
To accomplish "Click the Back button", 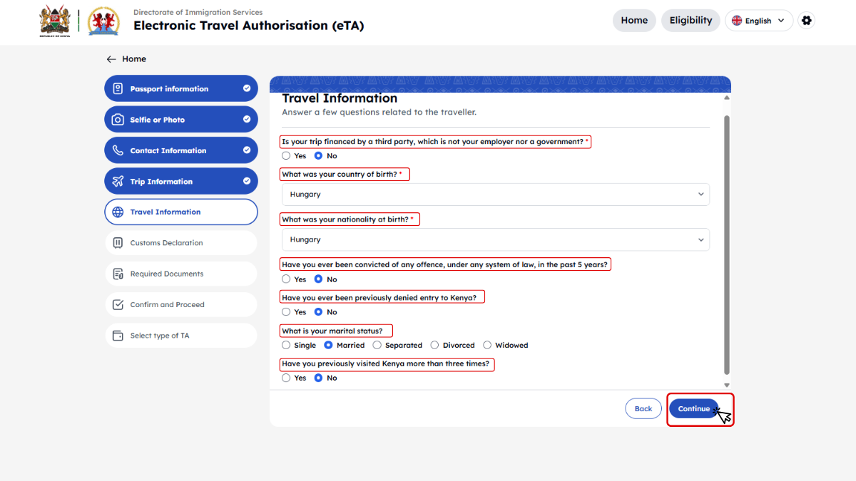I will [x=643, y=408].
